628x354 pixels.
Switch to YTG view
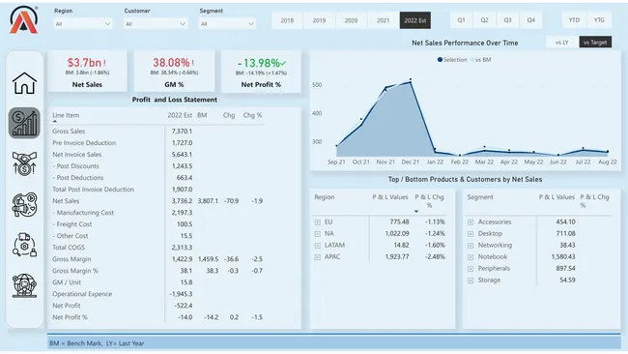(x=599, y=20)
